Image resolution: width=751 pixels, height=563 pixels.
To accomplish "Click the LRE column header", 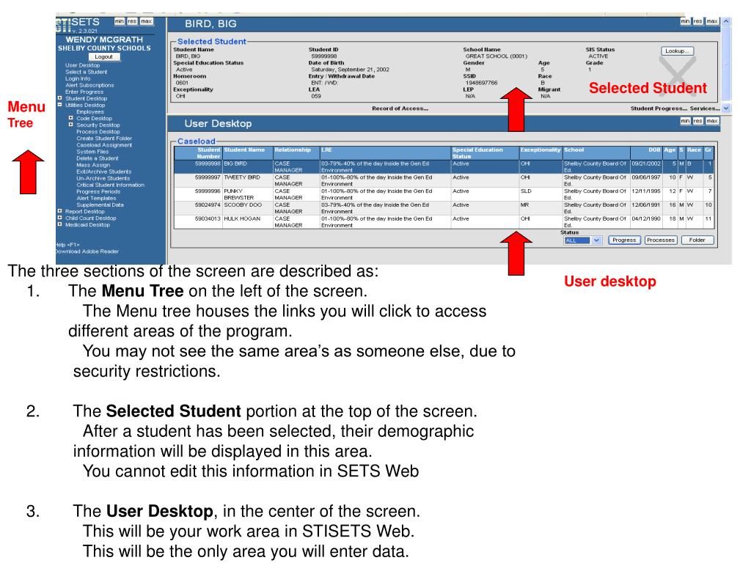I will pyautogui.click(x=386, y=152).
